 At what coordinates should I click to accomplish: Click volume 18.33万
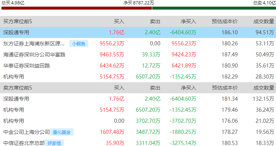click(265, 143)
